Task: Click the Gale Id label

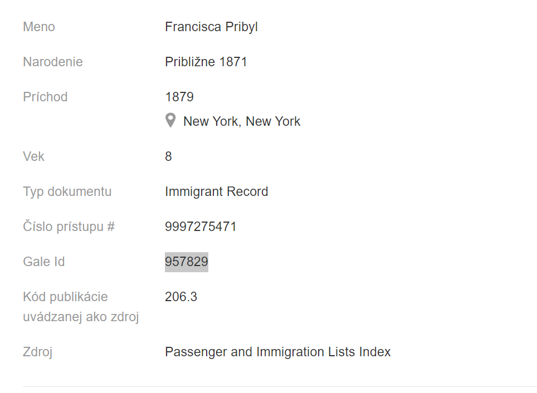Action: (44, 262)
